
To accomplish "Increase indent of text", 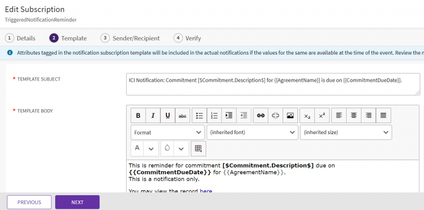I will [x=229, y=116].
